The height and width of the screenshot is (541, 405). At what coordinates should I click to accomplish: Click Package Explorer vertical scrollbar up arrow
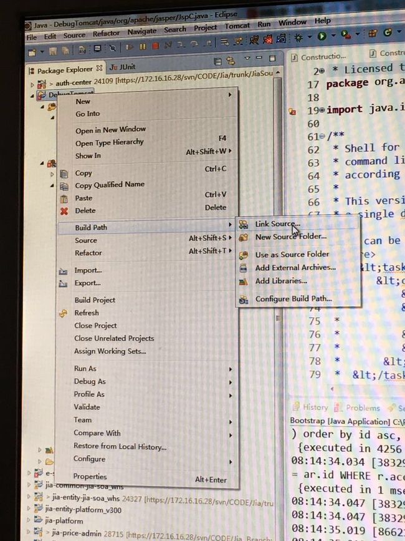click(277, 73)
